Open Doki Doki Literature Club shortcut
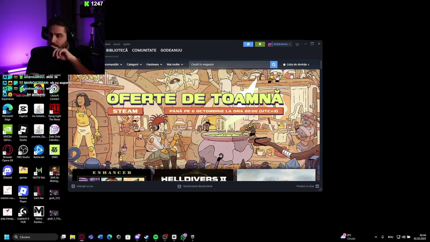 coord(54,133)
